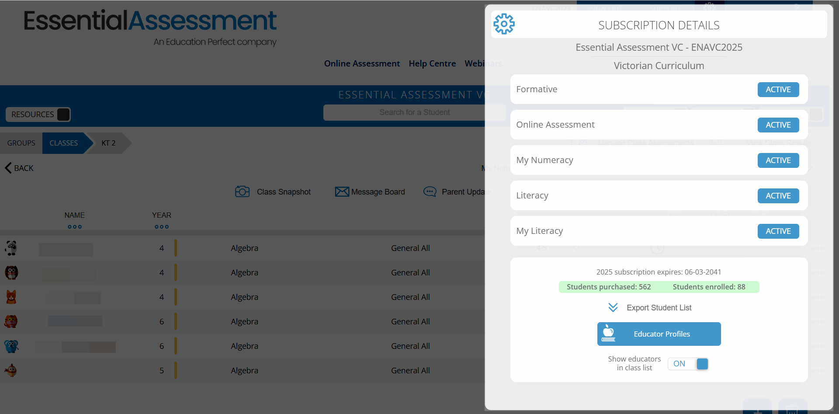Open Class Snapshot camera icon
This screenshot has height=414, width=839.
point(242,191)
